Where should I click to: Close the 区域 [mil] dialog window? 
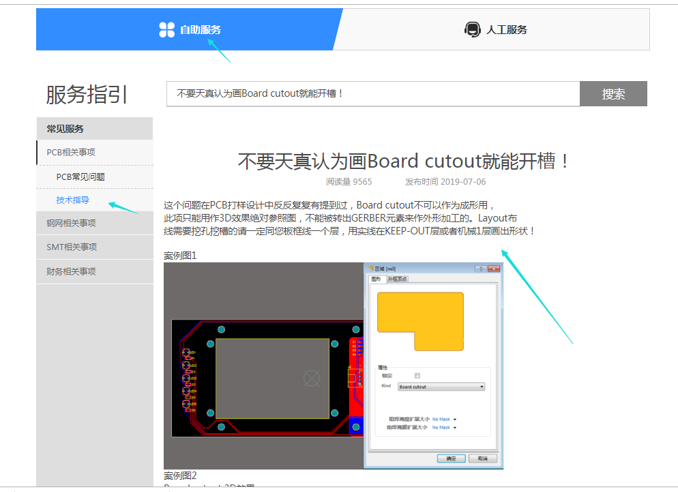click(494, 269)
